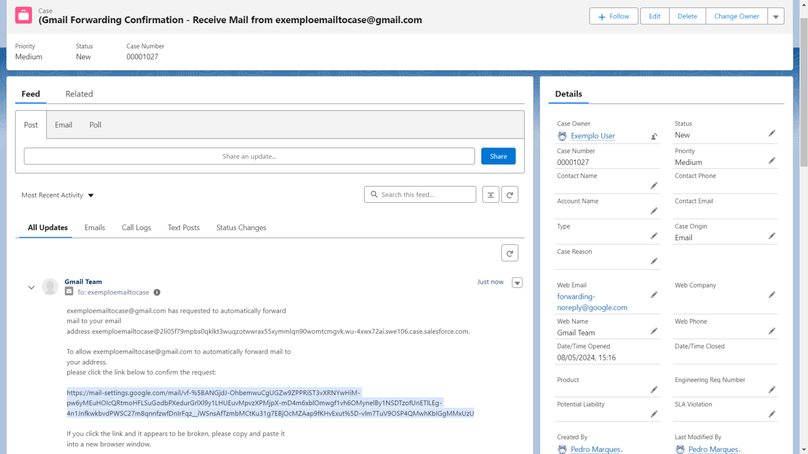Image resolution: width=808 pixels, height=454 pixels.
Task: Open the Most Recent Activity sort dropdown
Action: click(x=57, y=195)
